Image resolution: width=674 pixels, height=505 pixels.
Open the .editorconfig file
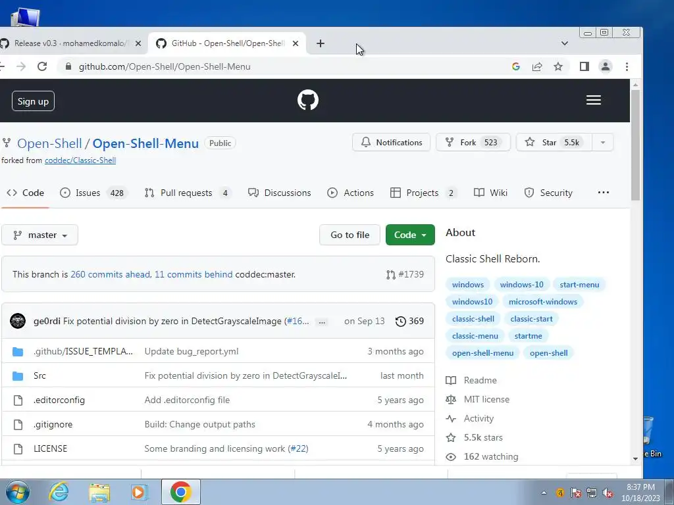pos(59,400)
